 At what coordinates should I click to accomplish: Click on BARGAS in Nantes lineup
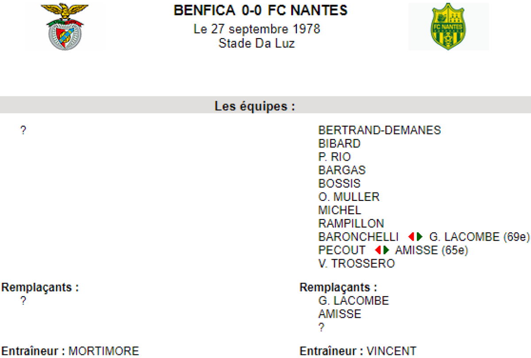pos(342,170)
